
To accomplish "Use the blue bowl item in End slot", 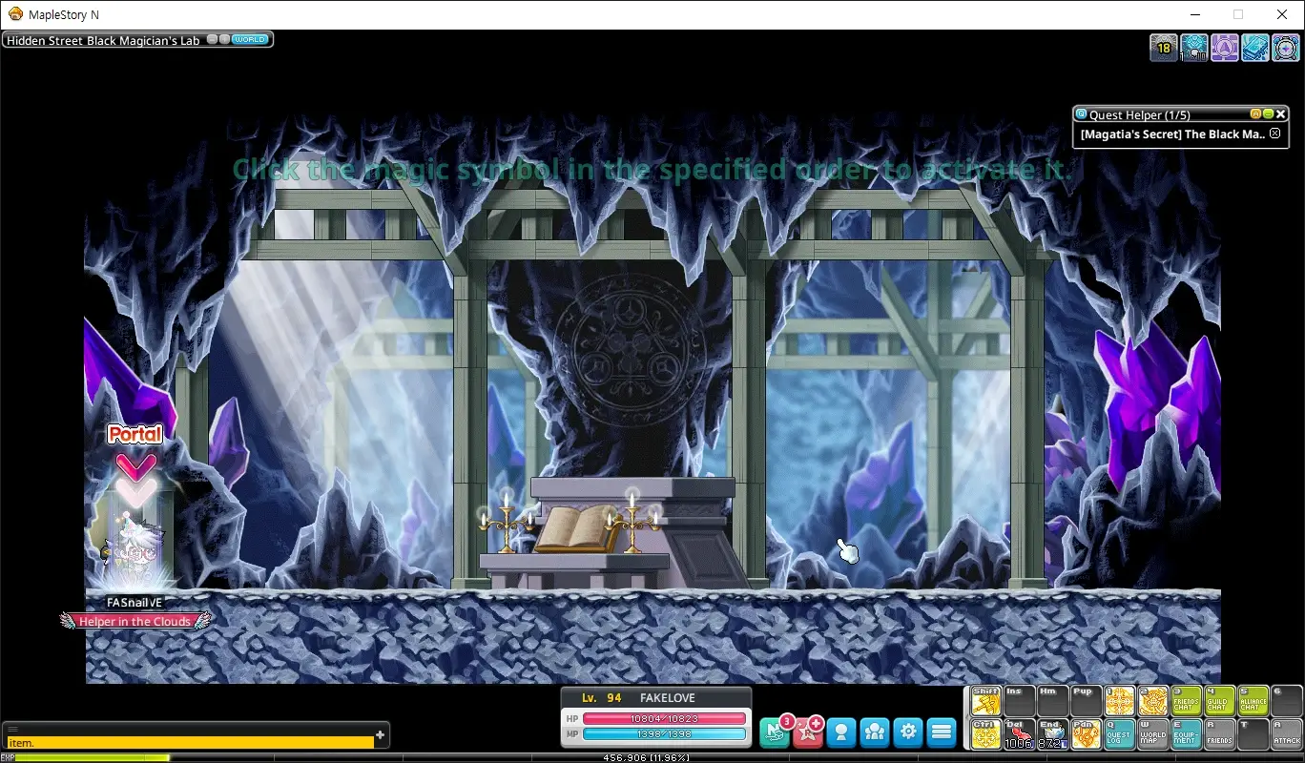I will click(x=1052, y=734).
